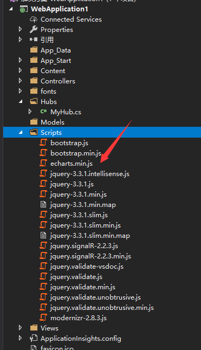The width and height of the screenshot is (201, 350).
Task: Select the WebApplication1 project name
Action: point(60,9)
